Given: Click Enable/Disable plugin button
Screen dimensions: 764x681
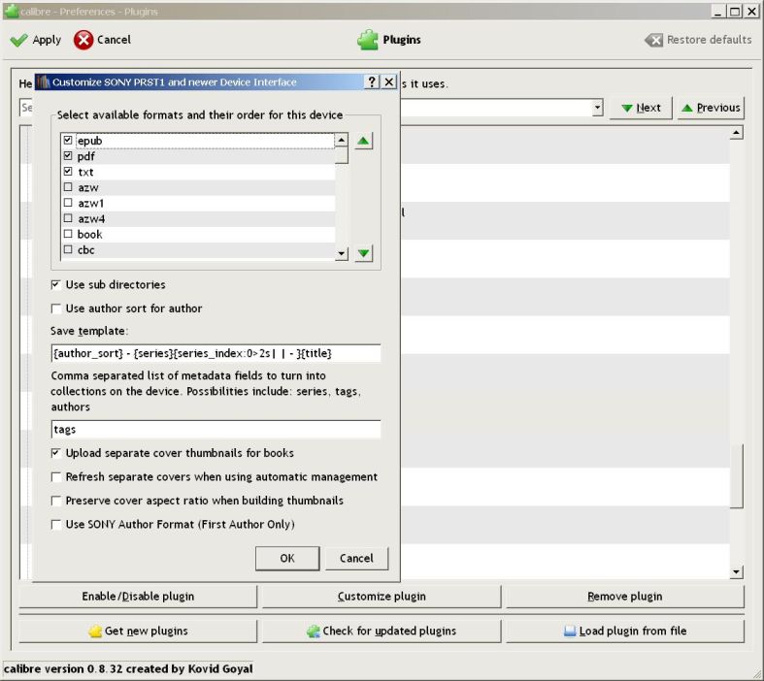Looking at the screenshot, I should coord(138,597).
